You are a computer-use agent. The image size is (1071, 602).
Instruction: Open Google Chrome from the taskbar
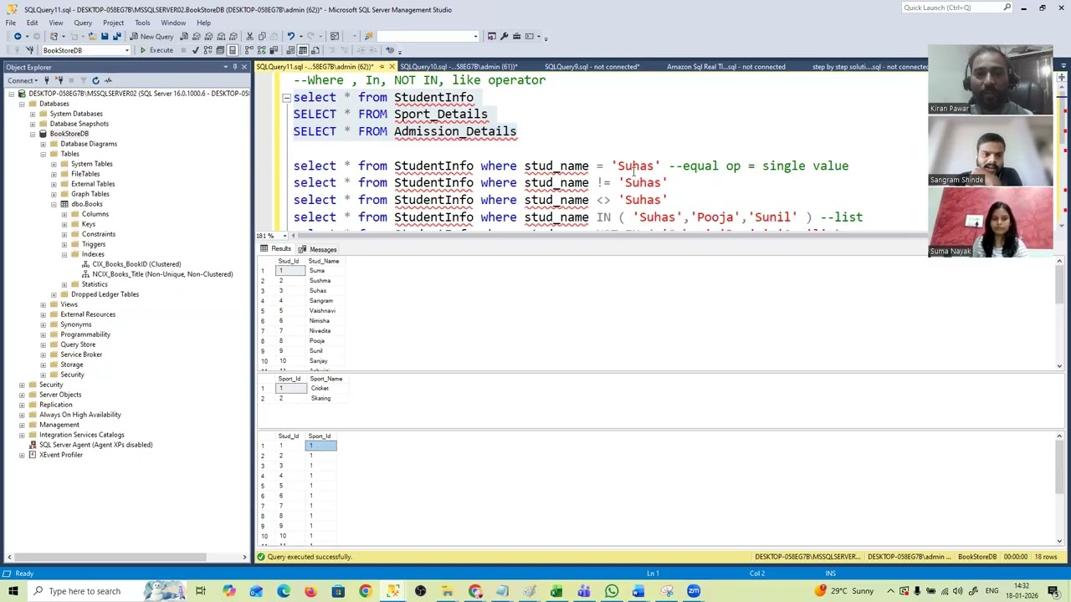(366, 591)
